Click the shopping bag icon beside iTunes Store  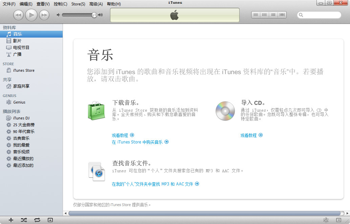pos(9,70)
